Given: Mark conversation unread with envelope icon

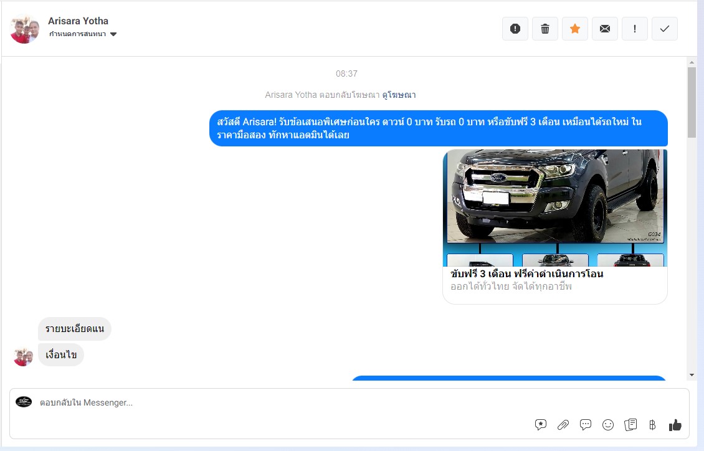Looking at the screenshot, I should [605, 29].
